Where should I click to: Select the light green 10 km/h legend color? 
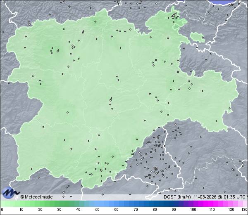(x=21, y=204)
